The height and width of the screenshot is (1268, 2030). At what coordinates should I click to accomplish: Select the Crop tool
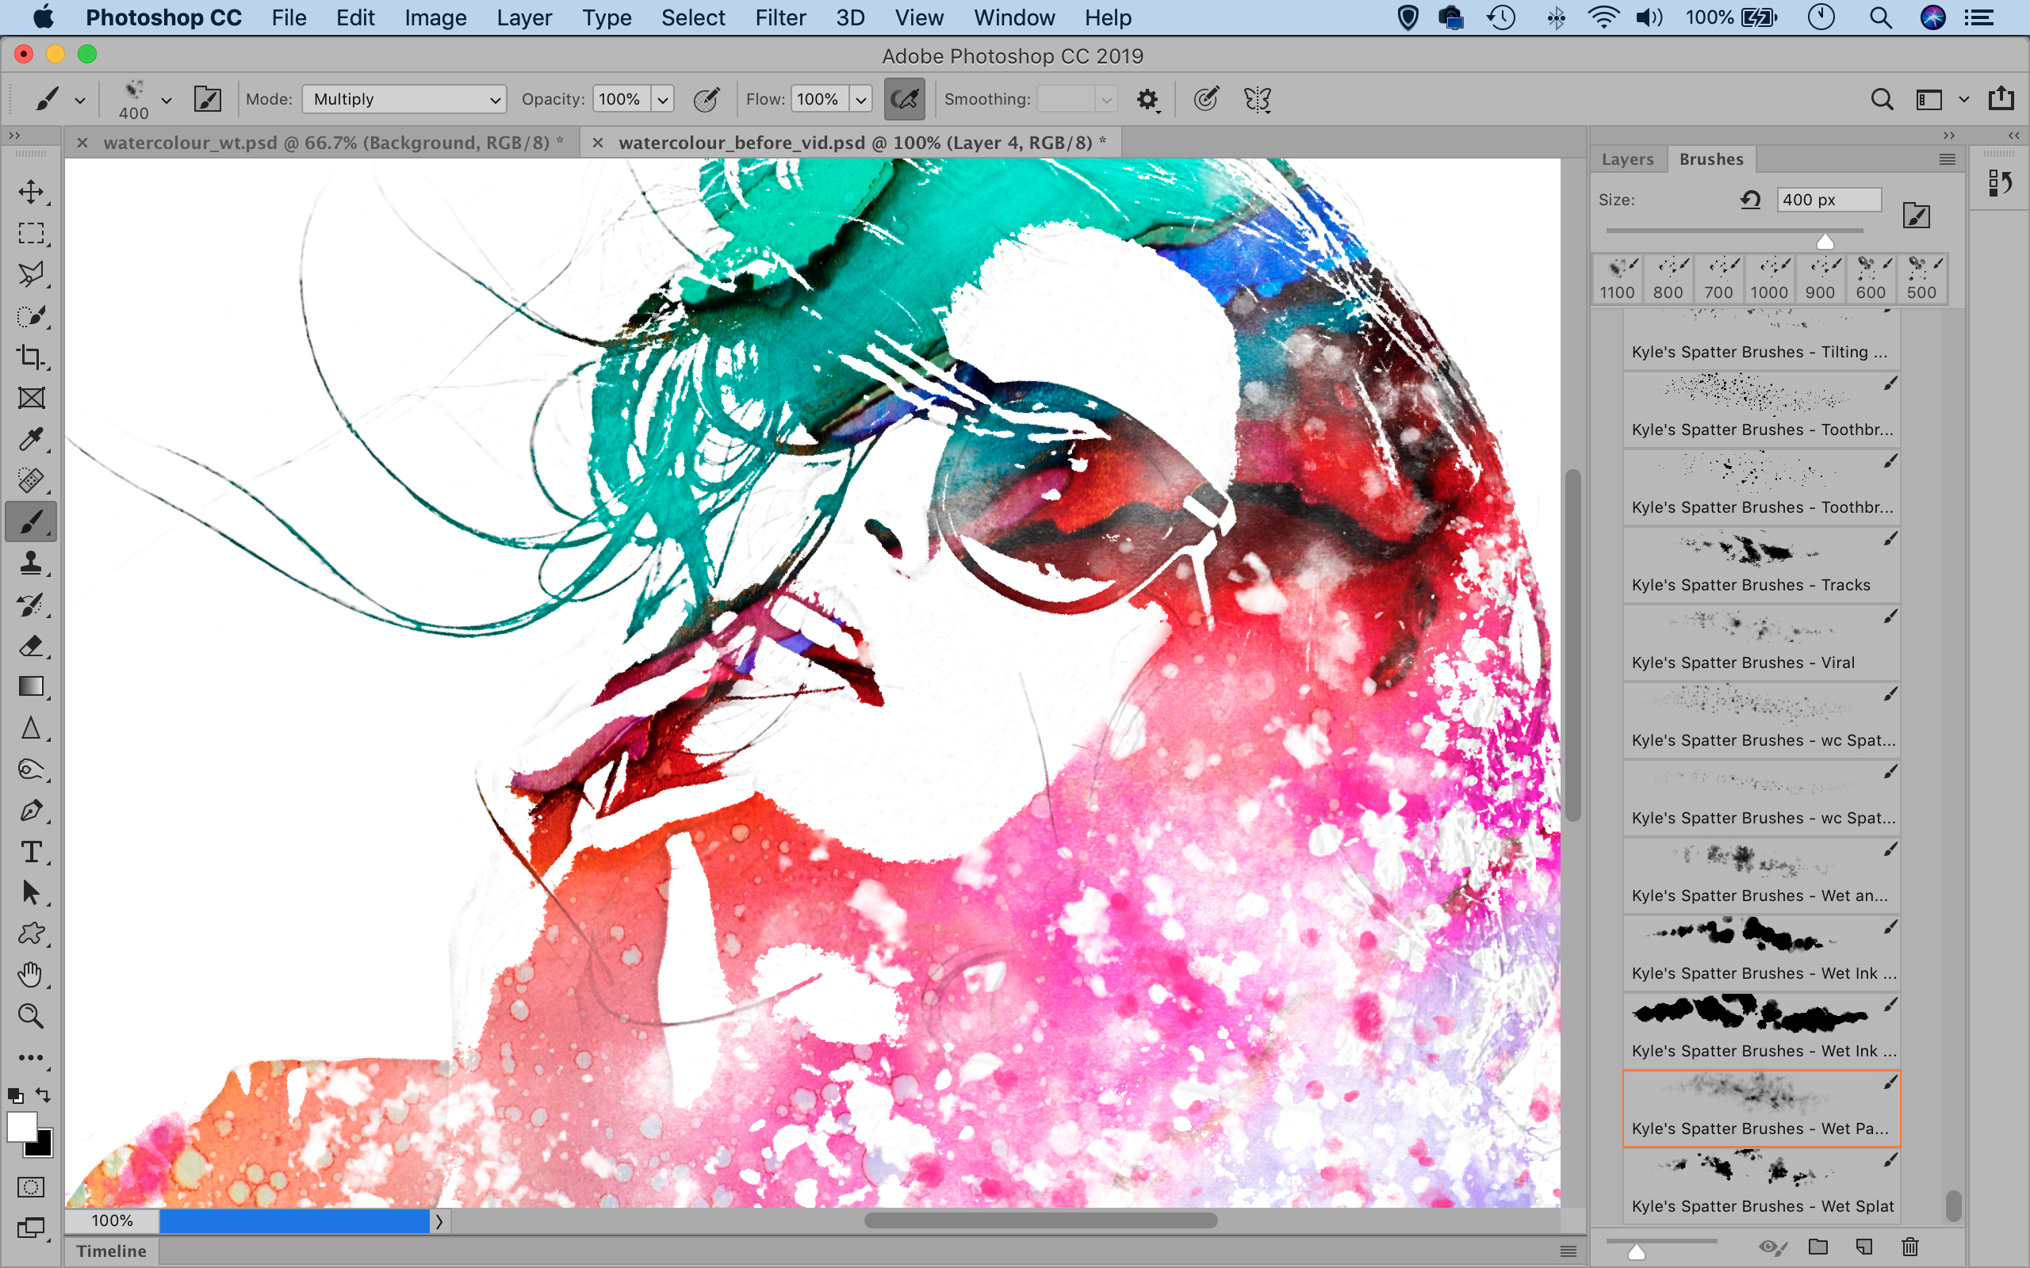[x=31, y=357]
